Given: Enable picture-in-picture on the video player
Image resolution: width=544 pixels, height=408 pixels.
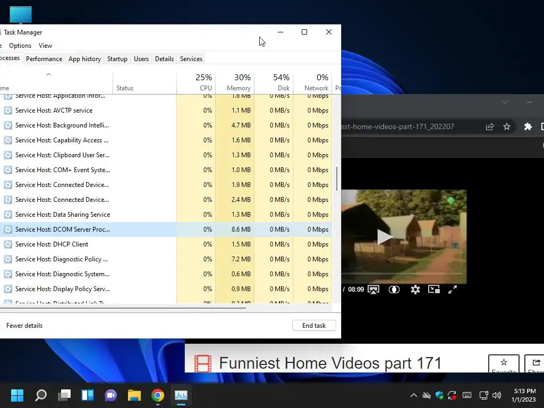Looking at the screenshot, I should (x=434, y=289).
